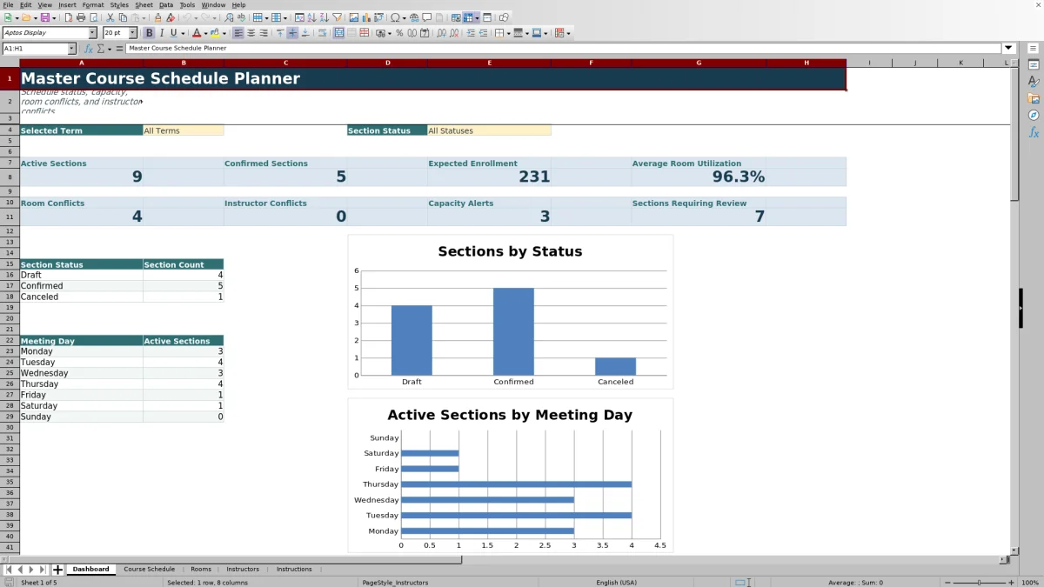Open the Font Size dropdown arrow
This screenshot has width=1044, height=587.
(132, 33)
